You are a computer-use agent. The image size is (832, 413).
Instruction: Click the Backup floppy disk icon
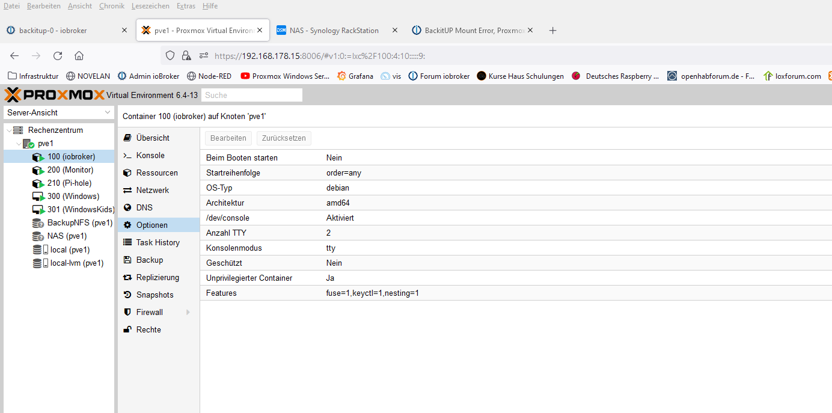tap(127, 260)
